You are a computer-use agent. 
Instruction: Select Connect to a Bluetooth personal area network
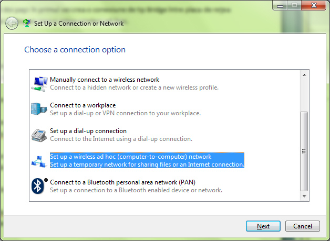coord(136,186)
